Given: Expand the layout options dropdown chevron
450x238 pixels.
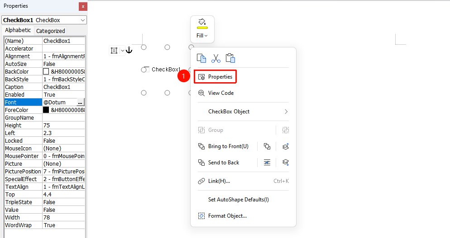Looking at the screenshot, I should [x=123, y=51].
